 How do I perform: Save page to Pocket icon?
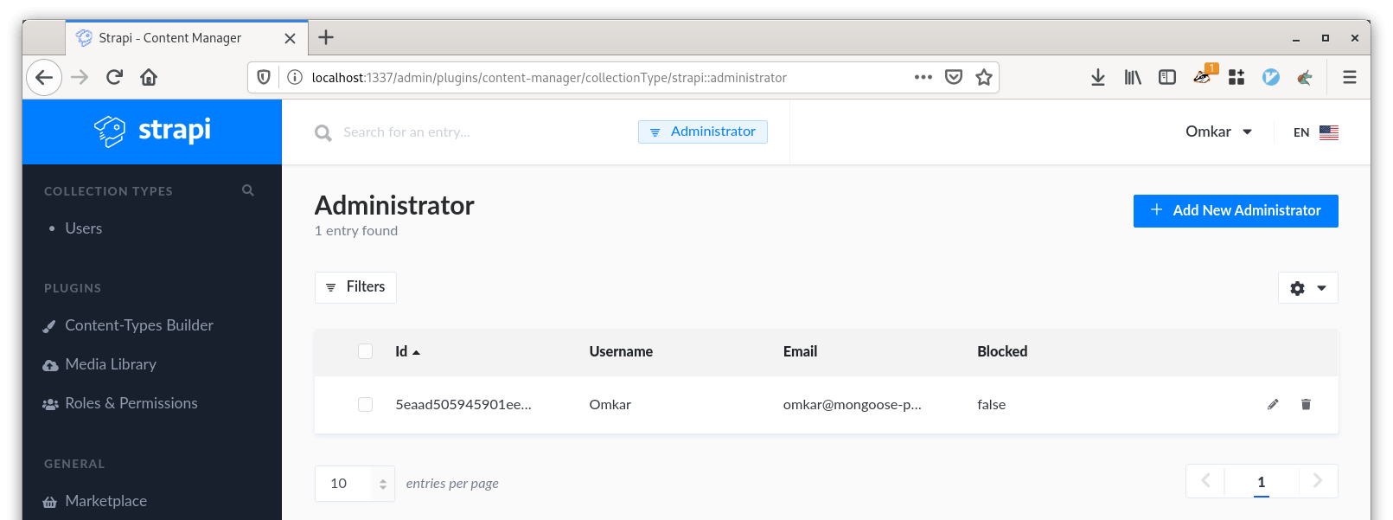point(954,77)
